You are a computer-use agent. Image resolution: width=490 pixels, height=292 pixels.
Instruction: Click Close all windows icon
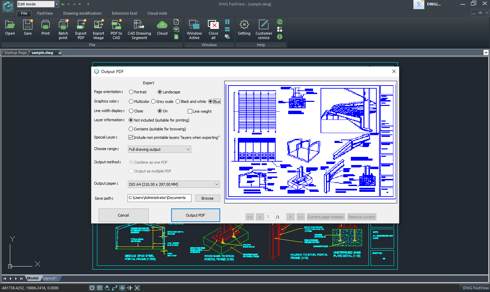213,25
